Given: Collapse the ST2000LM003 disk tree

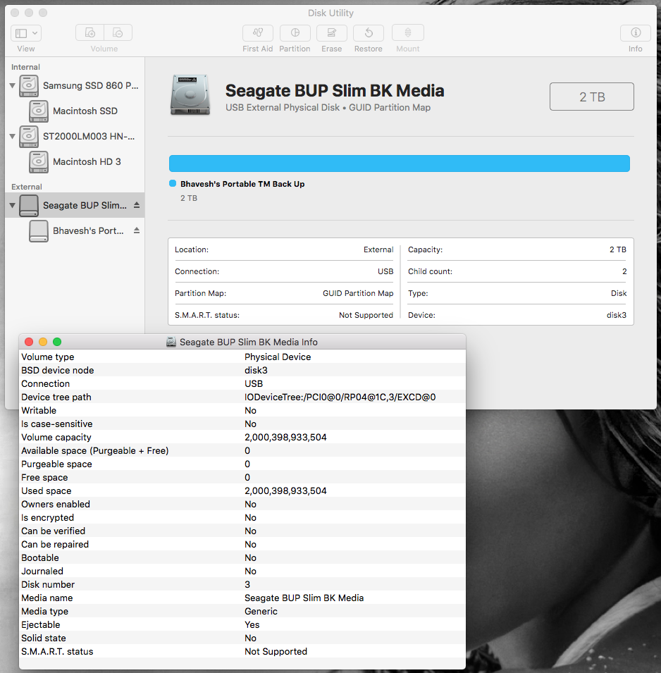Looking at the screenshot, I should pyautogui.click(x=13, y=137).
